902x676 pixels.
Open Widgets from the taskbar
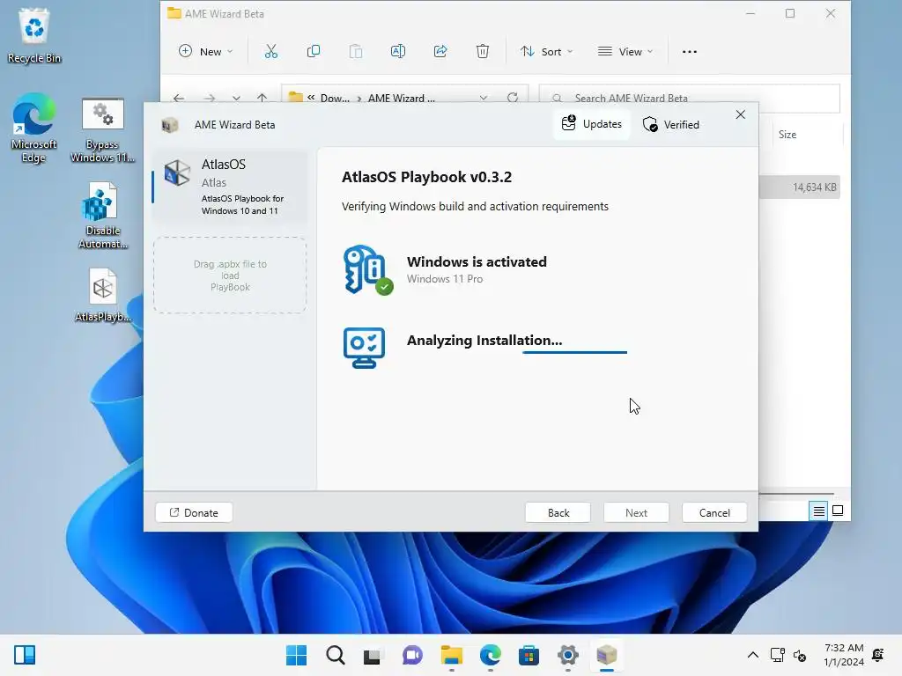click(25, 655)
